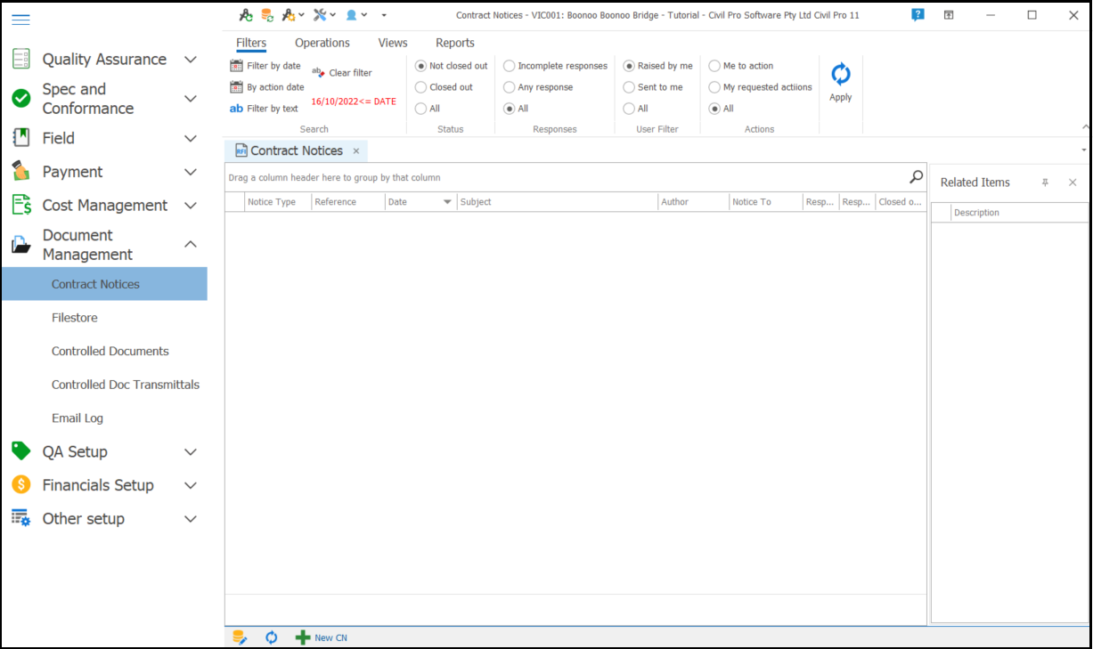Open Filestore in the sidebar
This screenshot has width=1093, height=649.
point(104,318)
